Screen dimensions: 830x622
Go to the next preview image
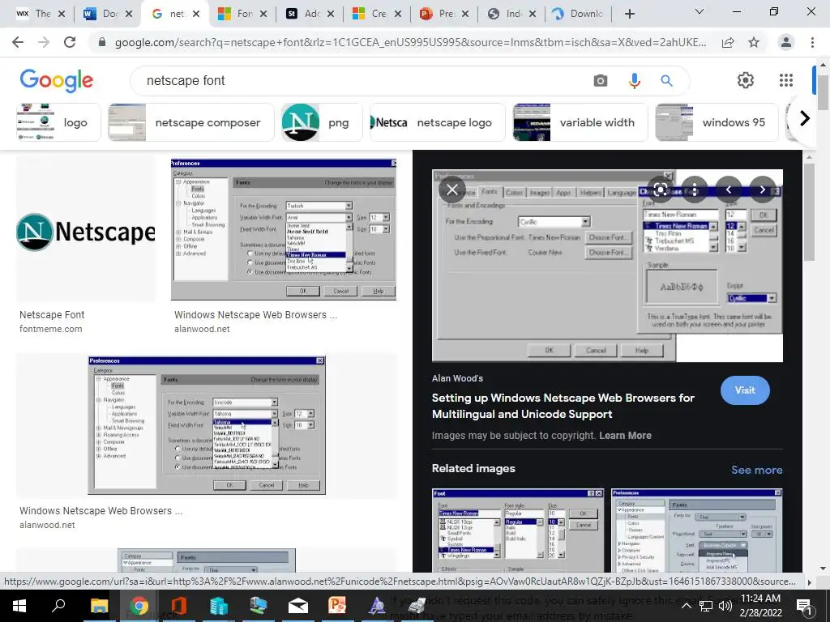pos(762,190)
